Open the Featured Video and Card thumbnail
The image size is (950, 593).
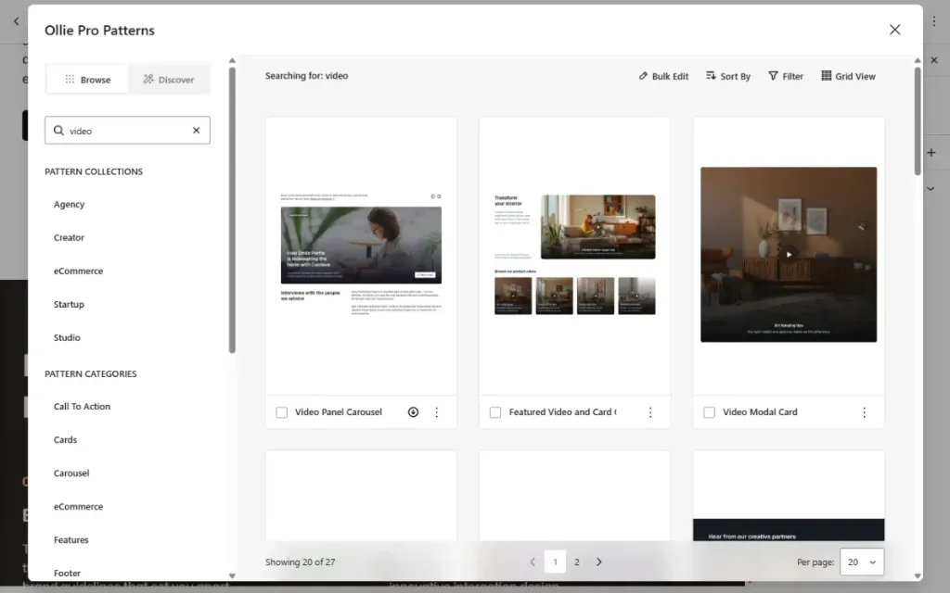[x=575, y=256]
